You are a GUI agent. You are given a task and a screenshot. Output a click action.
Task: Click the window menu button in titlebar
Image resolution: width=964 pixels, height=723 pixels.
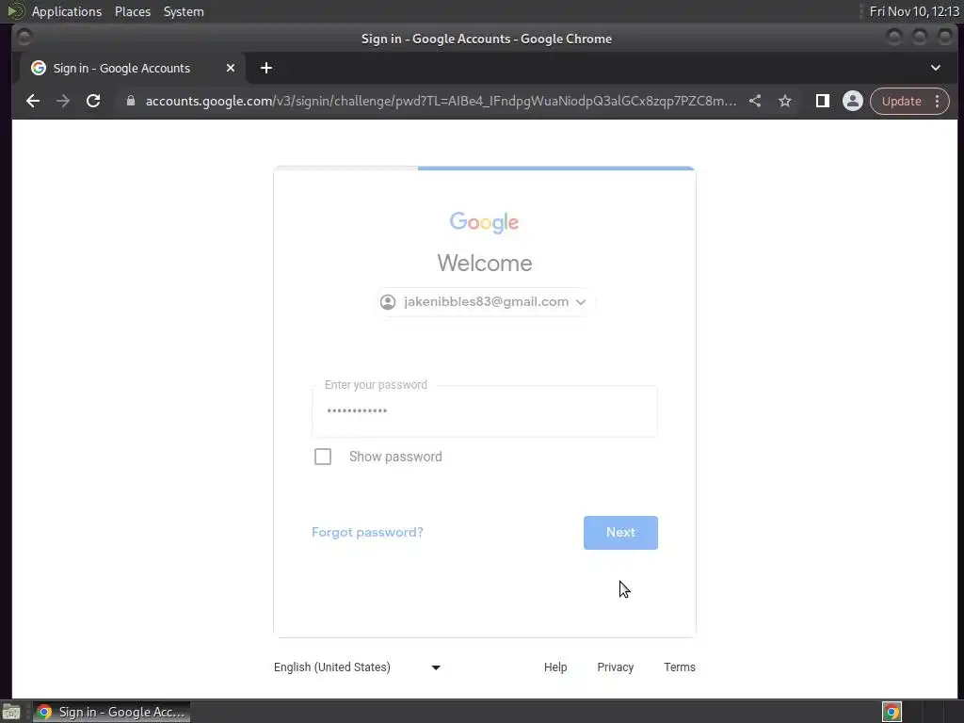click(24, 38)
